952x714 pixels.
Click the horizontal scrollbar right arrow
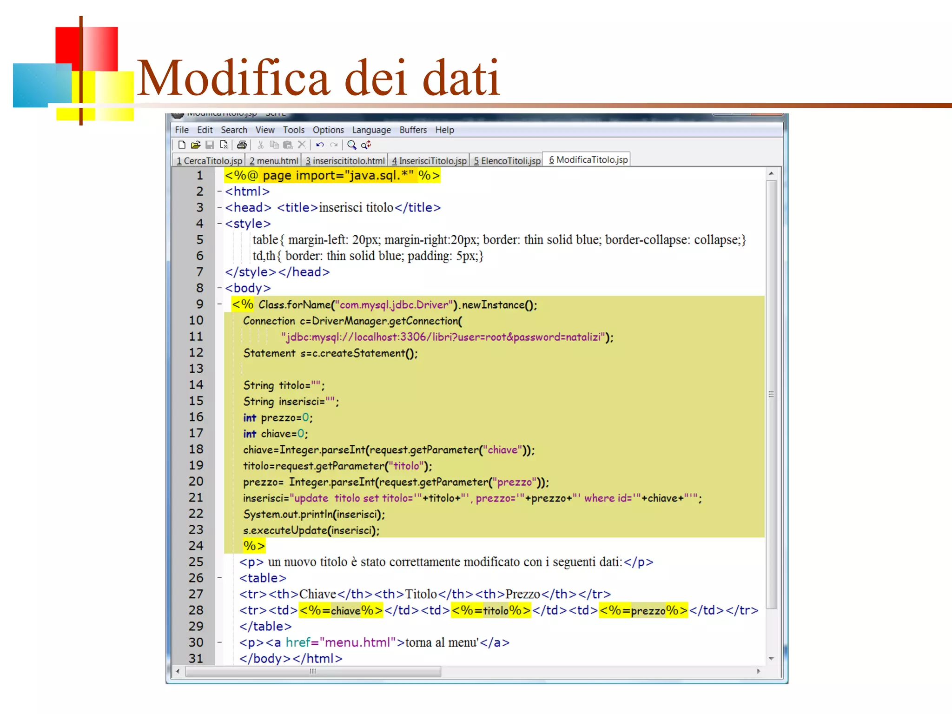(x=759, y=671)
